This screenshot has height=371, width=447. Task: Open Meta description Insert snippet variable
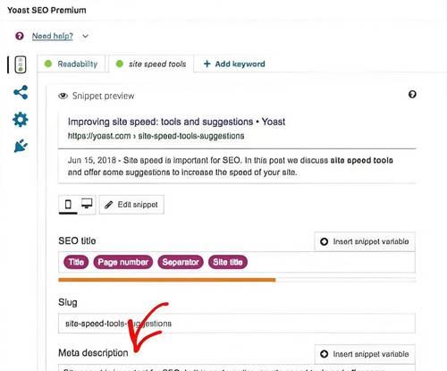click(x=365, y=354)
